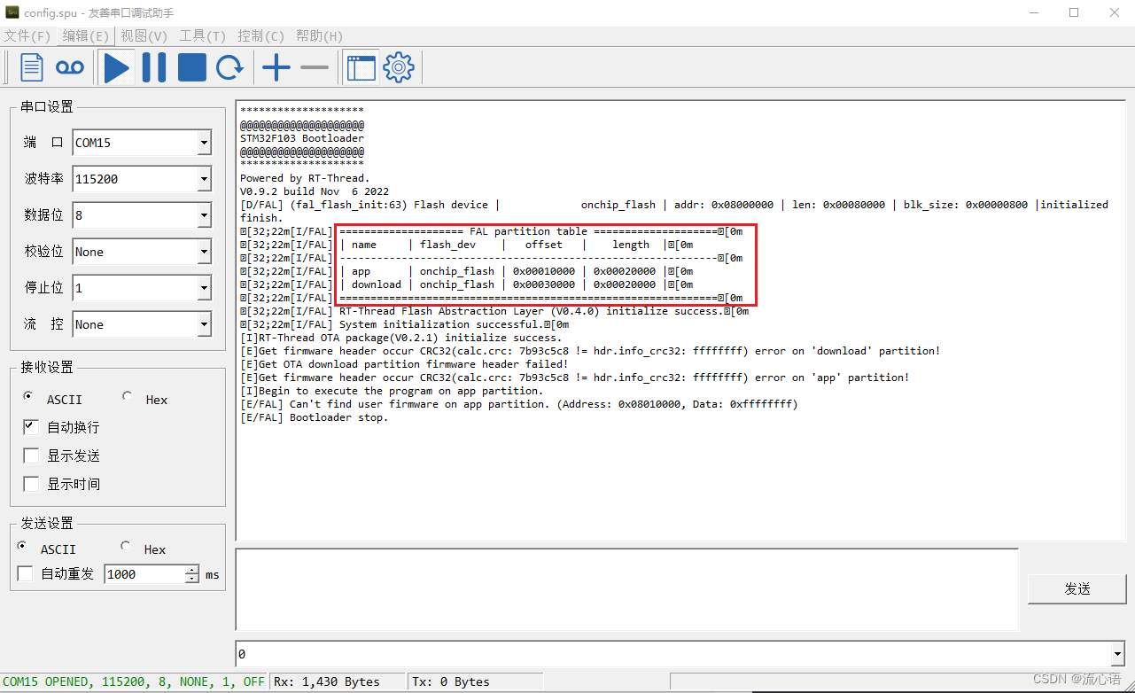Minimize the serial assistant window
Screen dimensions: 1135x693
tap(1033, 12)
